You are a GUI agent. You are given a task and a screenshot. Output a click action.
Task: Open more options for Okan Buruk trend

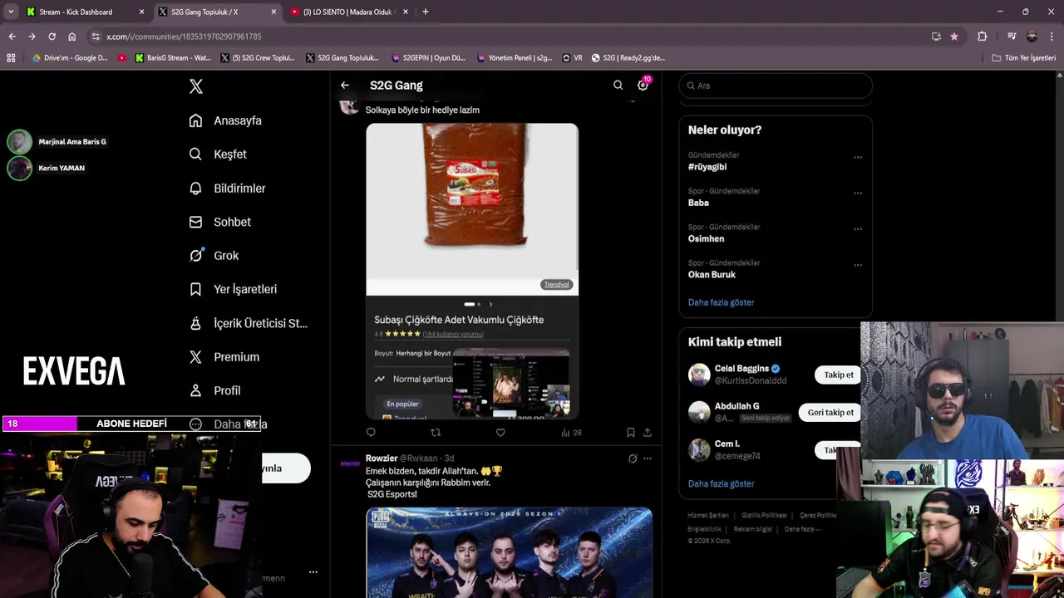click(858, 265)
